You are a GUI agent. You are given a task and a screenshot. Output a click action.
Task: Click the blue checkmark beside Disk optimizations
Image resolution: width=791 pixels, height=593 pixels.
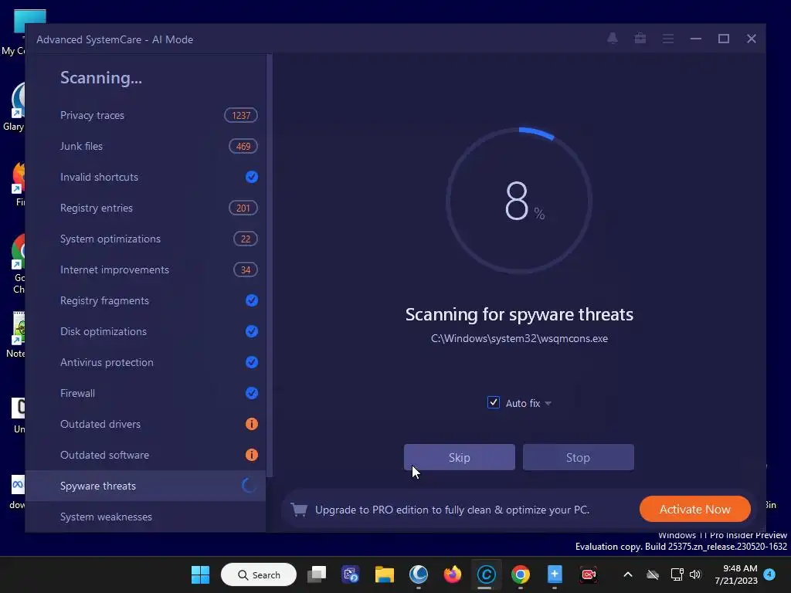point(251,331)
